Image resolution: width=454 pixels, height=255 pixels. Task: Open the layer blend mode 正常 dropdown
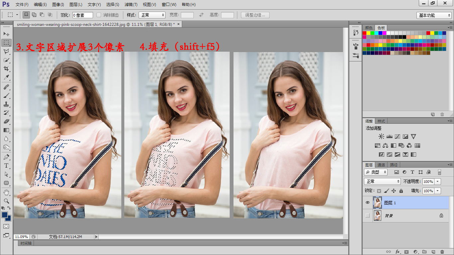tap(382, 181)
